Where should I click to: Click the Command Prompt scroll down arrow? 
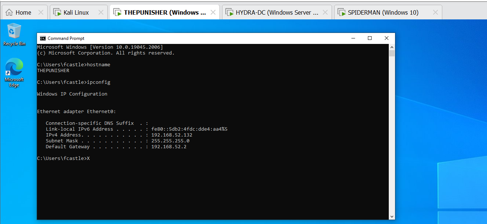pyautogui.click(x=392, y=216)
